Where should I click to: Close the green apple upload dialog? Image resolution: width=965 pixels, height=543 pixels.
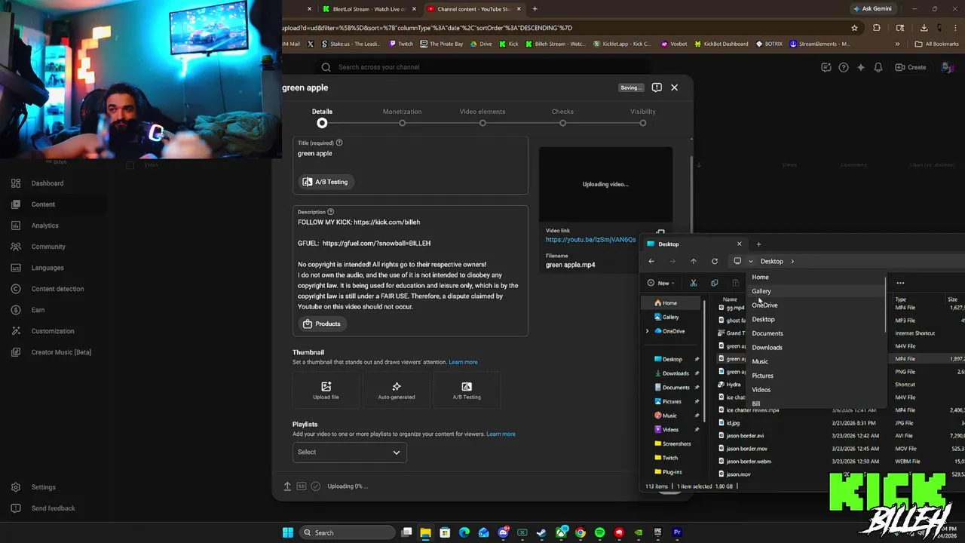674,87
